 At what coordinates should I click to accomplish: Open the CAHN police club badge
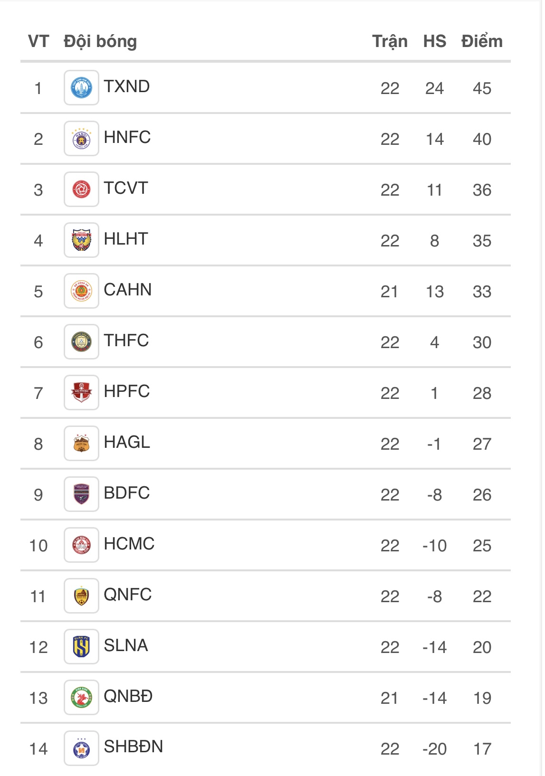81,291
